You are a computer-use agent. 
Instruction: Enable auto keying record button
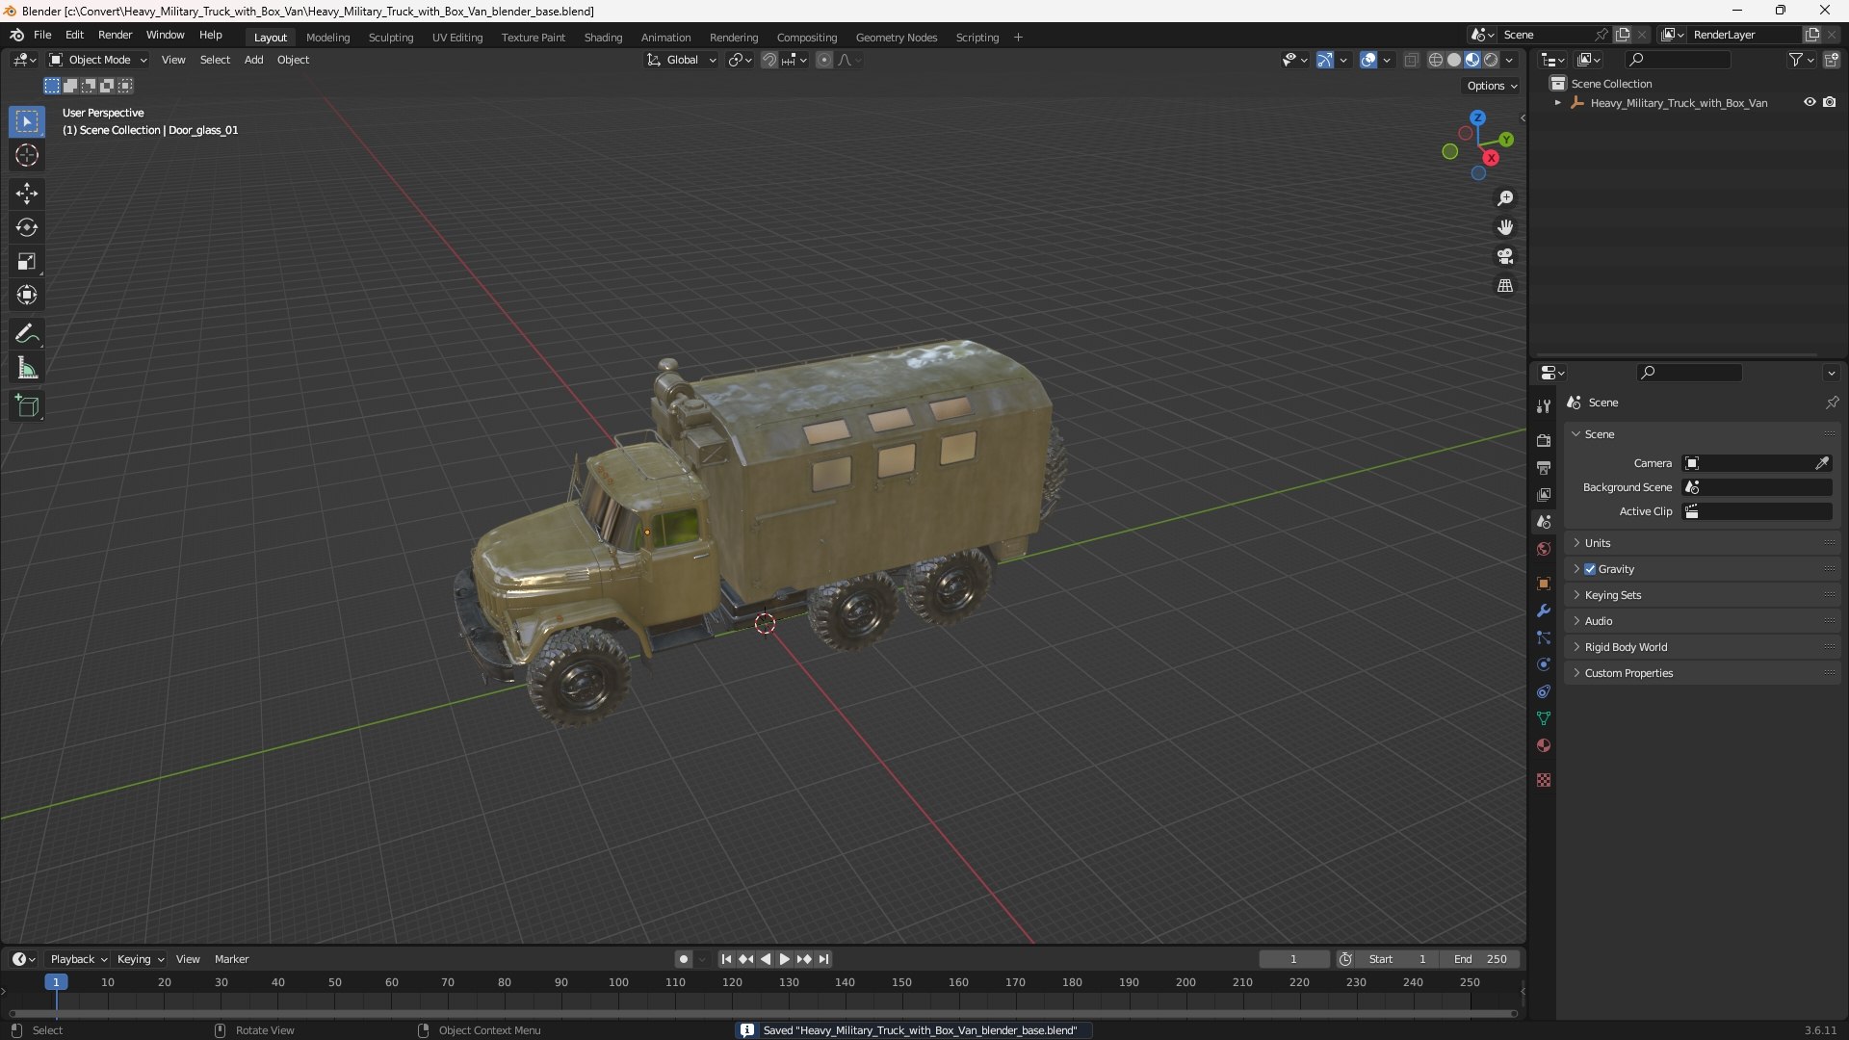pyautogui.click(x=684, y=959)
